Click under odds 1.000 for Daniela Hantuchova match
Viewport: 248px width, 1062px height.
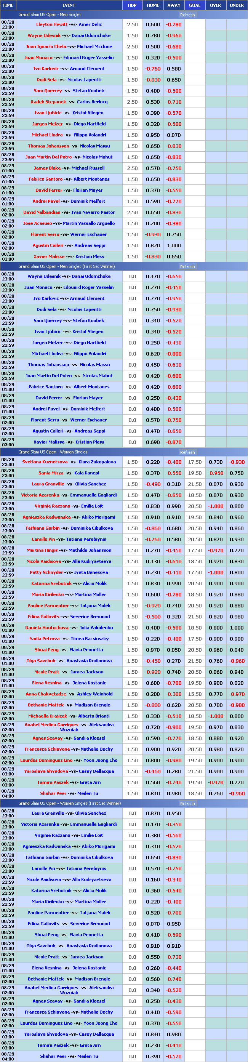(x=237, y=628)
